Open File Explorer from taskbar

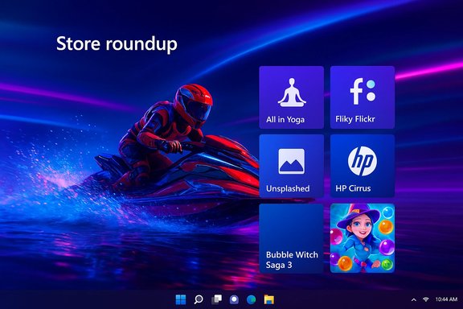tap(269, 299)
